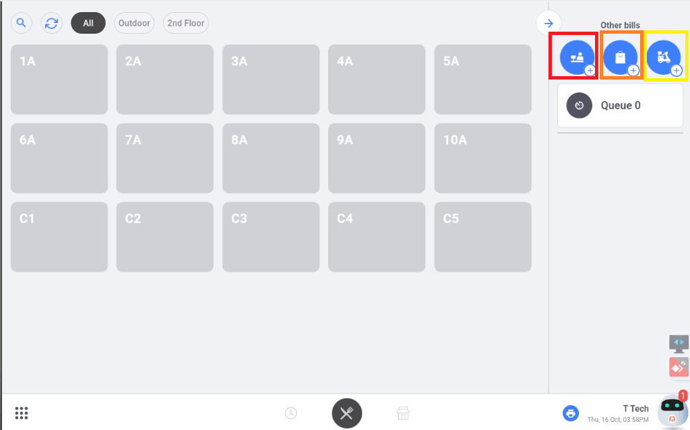The height and width of the screenshot is (430, 690).
Task: Click the T Tech user profile
Action: coord(617,412)
